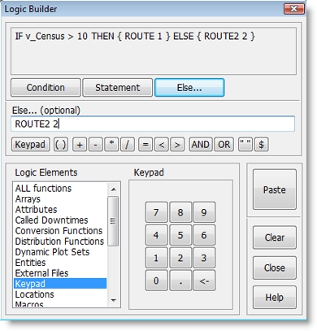The width and height of the screenshot is (317, 331).
Task: Click the keypad decimal point button
Action: coord(180,281)
